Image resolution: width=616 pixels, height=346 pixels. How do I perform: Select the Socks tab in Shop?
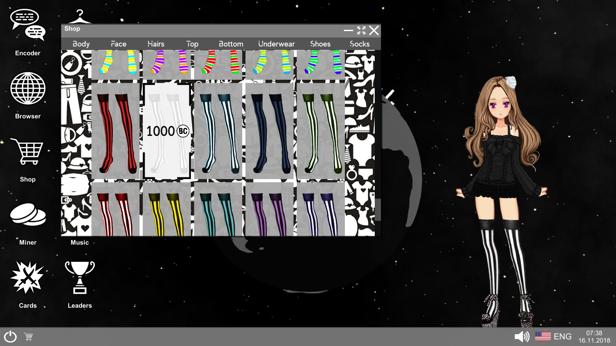click(x=360, y=44)
